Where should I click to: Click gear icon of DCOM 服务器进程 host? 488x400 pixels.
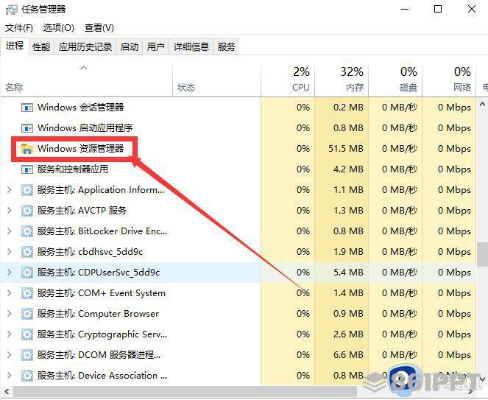[27, 355]
